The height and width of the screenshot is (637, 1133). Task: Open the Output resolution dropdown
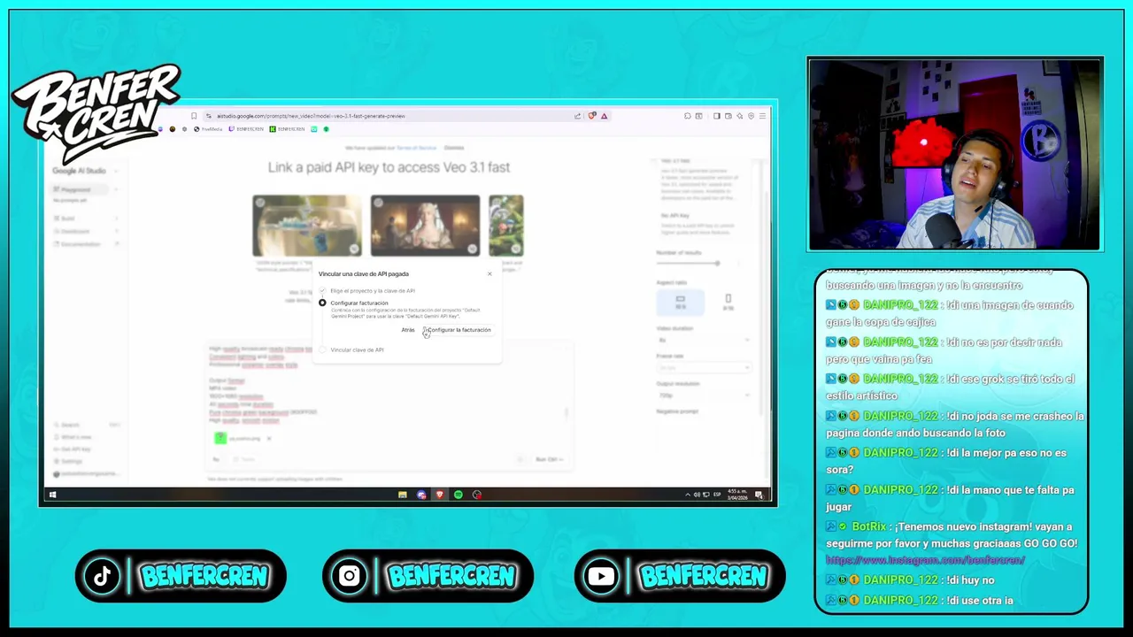coord(704,395)
